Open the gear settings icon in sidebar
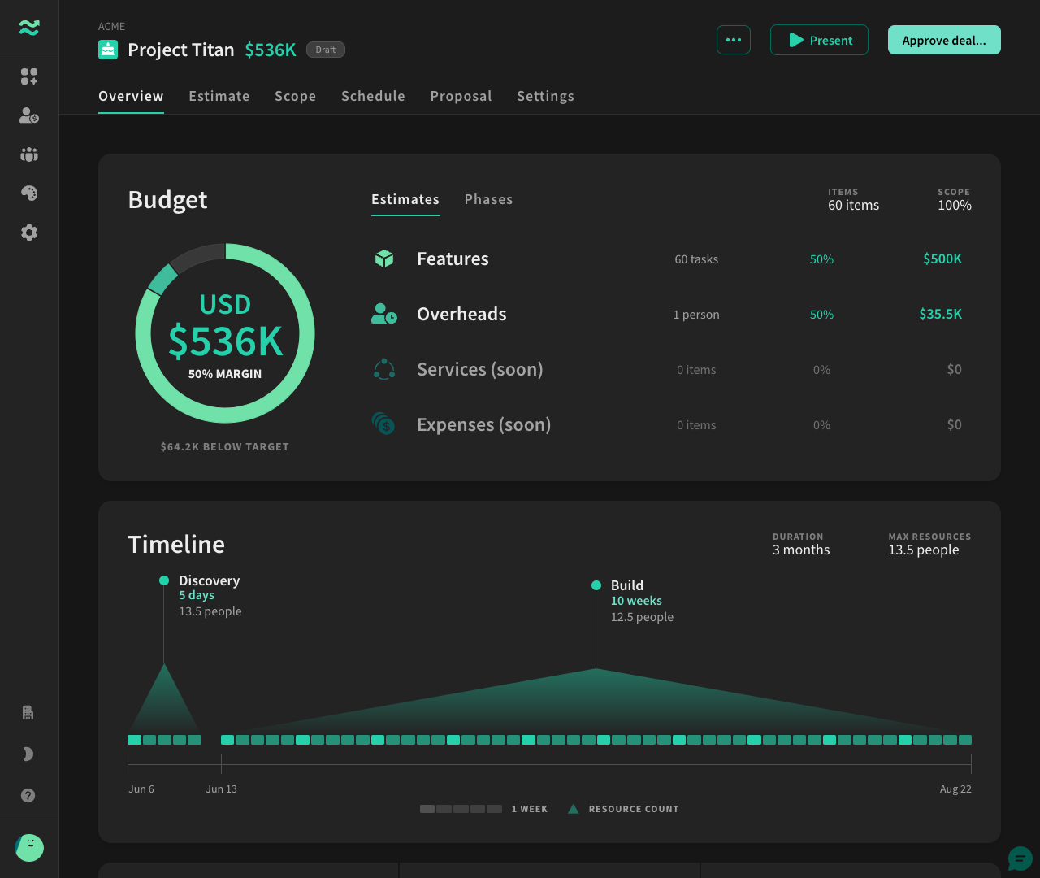1040x878 pixels. click(x=29, y=233)
